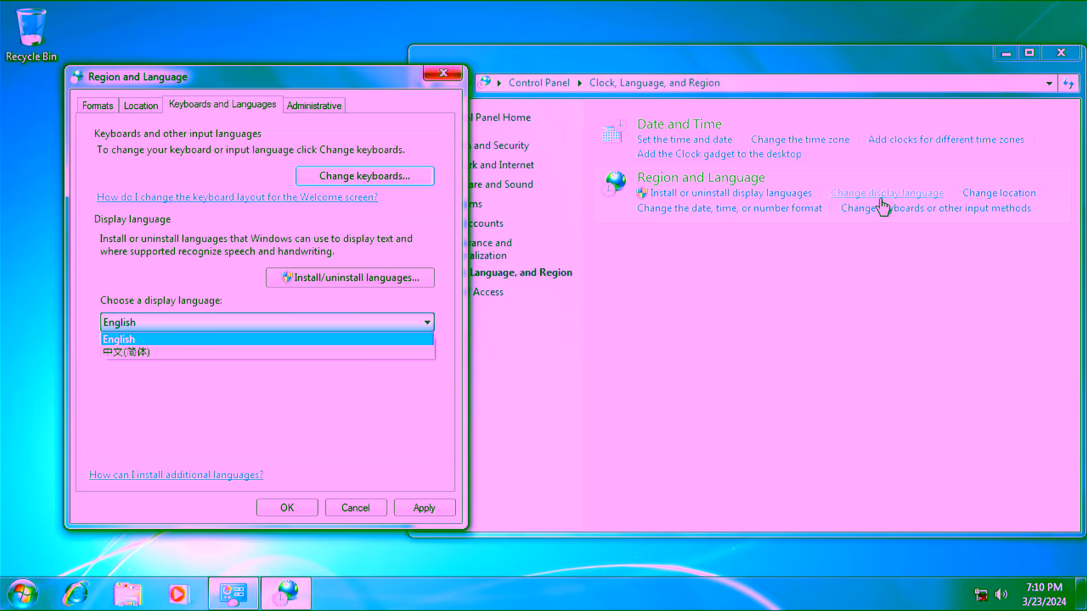Open the volume speaker tray icon
Screen dimensions: 1087x611
click(x=1001, y=594)
